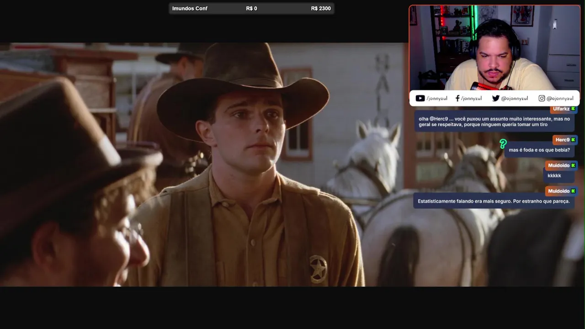Click the message 'mas é foda e os que bebia?'
585x329 pixels.
coord(539,150)
